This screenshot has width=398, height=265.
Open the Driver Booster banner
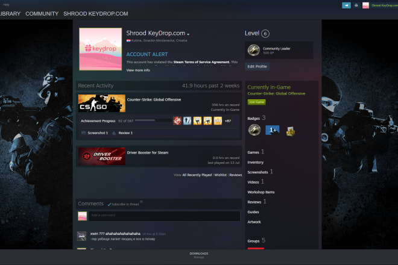coord(102,156)
